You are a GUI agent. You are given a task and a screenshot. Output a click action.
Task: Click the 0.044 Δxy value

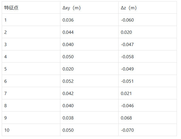[x=68, y=32]
